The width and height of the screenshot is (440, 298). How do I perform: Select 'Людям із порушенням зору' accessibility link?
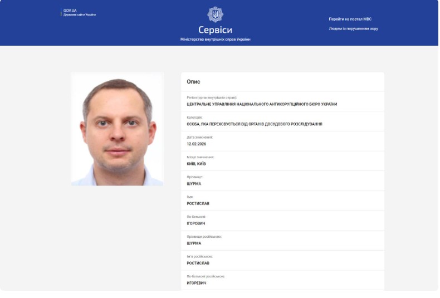[x=353, y=28]
